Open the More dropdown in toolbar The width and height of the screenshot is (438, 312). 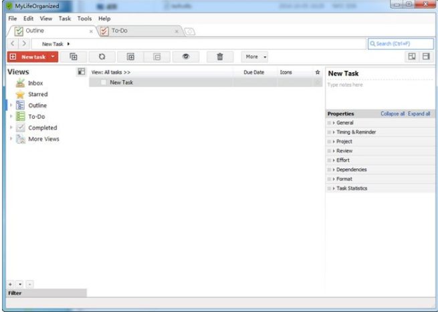click(255, 57)
